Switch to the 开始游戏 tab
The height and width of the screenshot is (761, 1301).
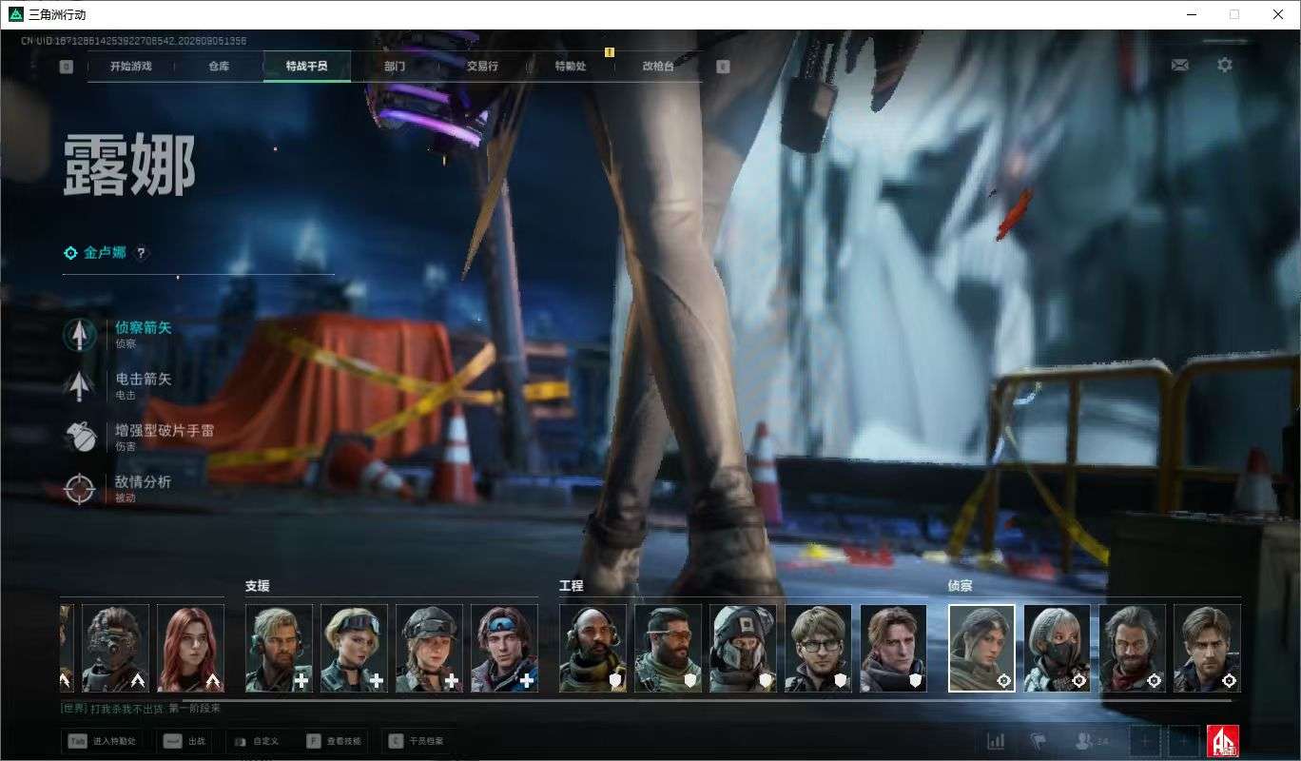[130, 67]
